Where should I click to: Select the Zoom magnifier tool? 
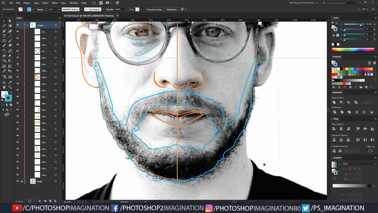pos(10,87)
